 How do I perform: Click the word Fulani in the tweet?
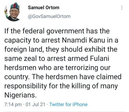tap(100, 58)
